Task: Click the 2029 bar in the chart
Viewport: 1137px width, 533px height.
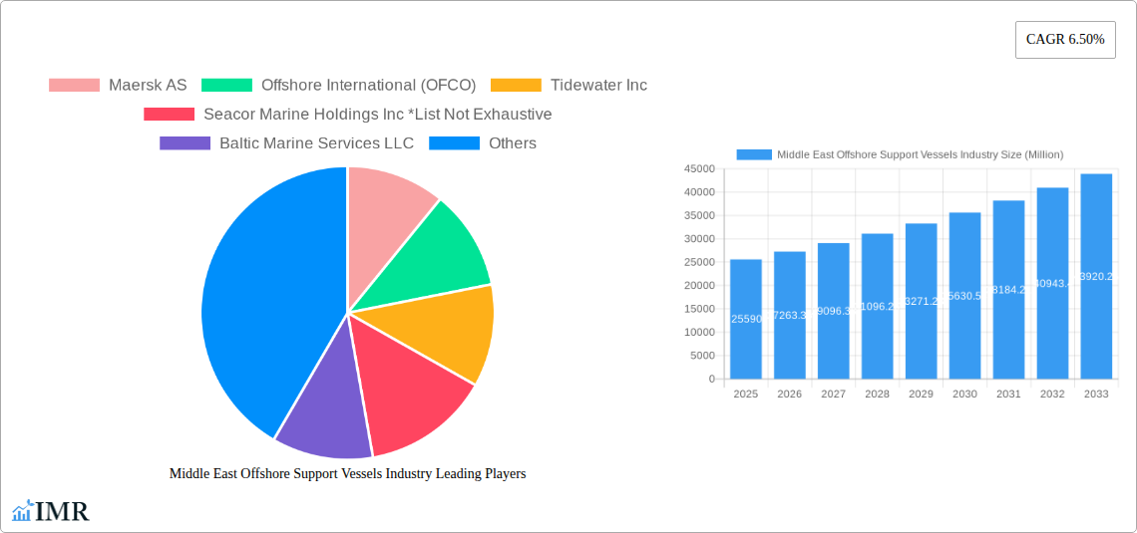Action: (x=921, y=301)
